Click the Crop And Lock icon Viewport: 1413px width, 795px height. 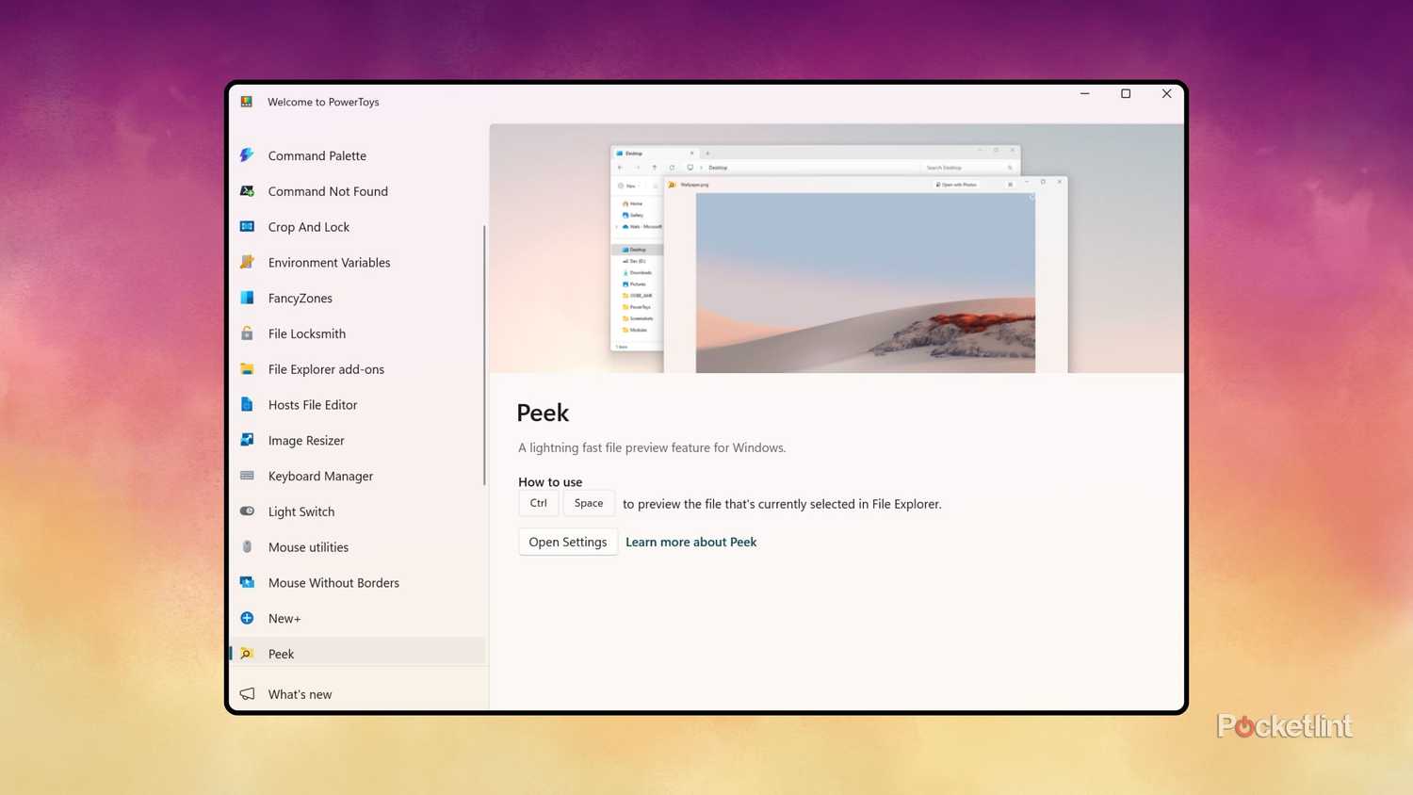pyautogui.click(x=247, y=226)
